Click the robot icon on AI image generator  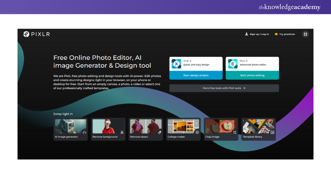84,132
